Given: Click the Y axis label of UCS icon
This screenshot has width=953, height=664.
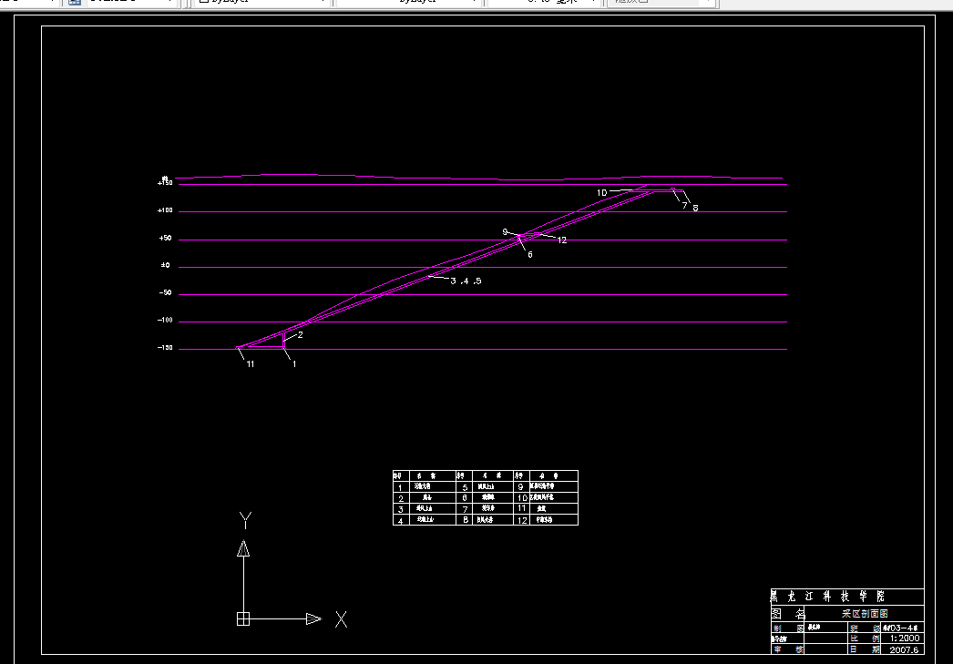Looking at the screenshot, I should (x=245, y=520).
